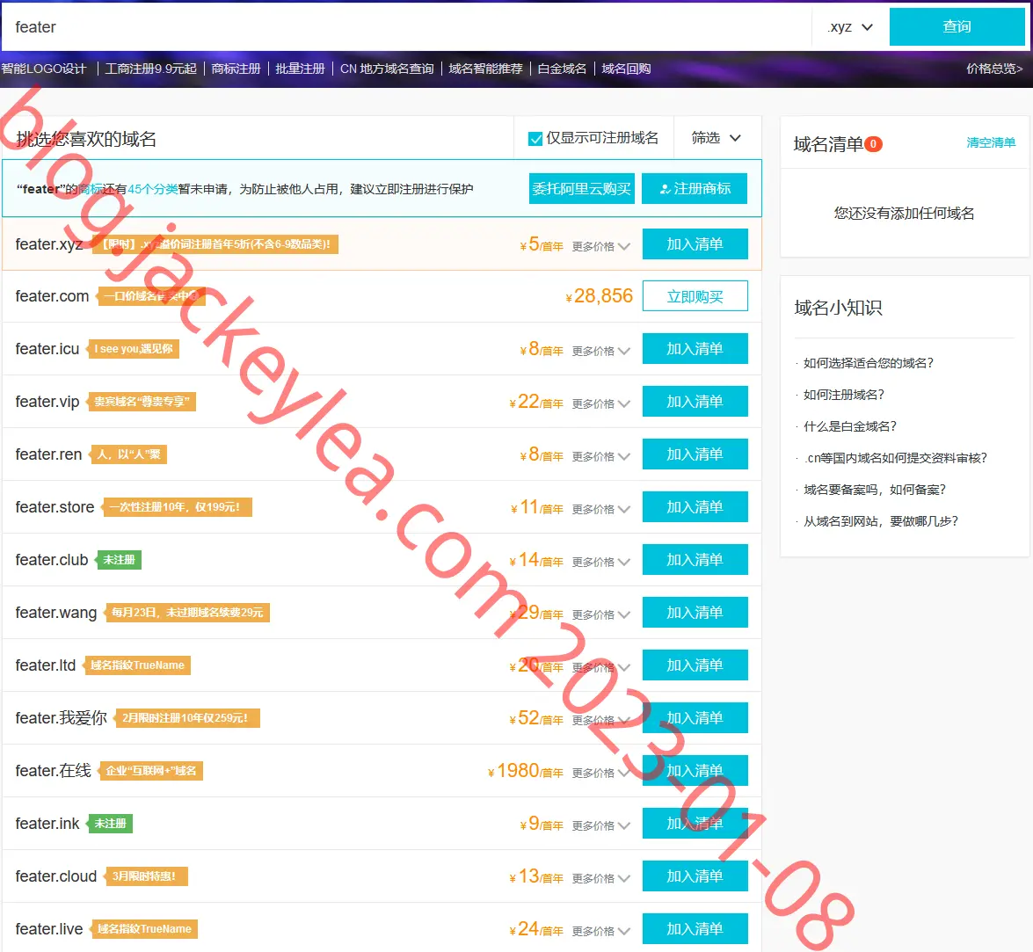Click the 未注册 green tag on feater.club
1033x952 pixels.
click(x=119, y=560)
